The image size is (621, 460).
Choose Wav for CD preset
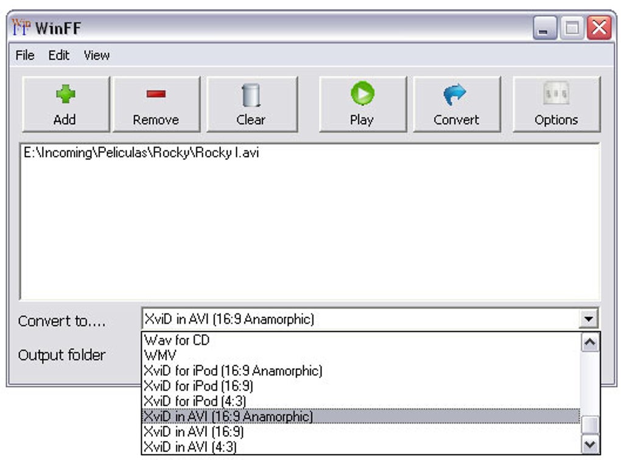point(361,340)
